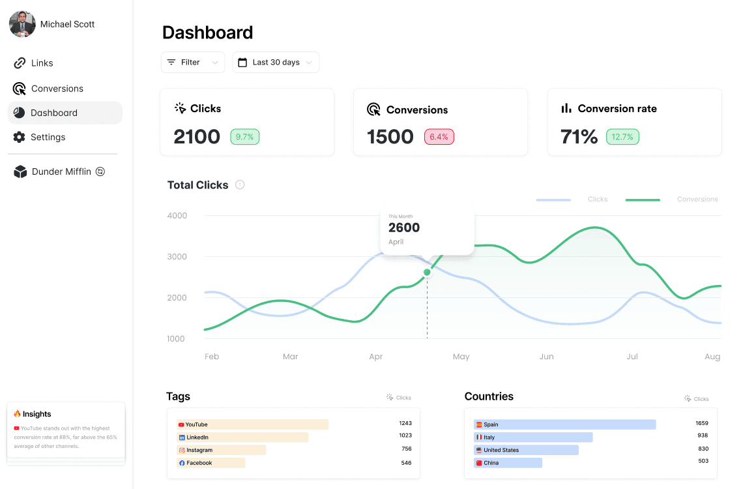Viewport: 756px width, 489px height.
Task: Click the green data point marker on chart
Action: tap(427, 273)
